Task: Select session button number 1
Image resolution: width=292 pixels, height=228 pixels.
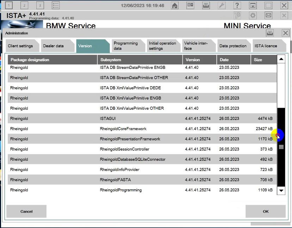Action: [x=8, y=5]
